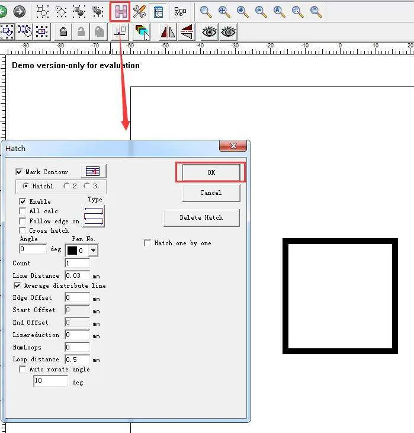Click the colored layers select-by-pen icon
The image size is (414, 433).
[x=142, y=32]
